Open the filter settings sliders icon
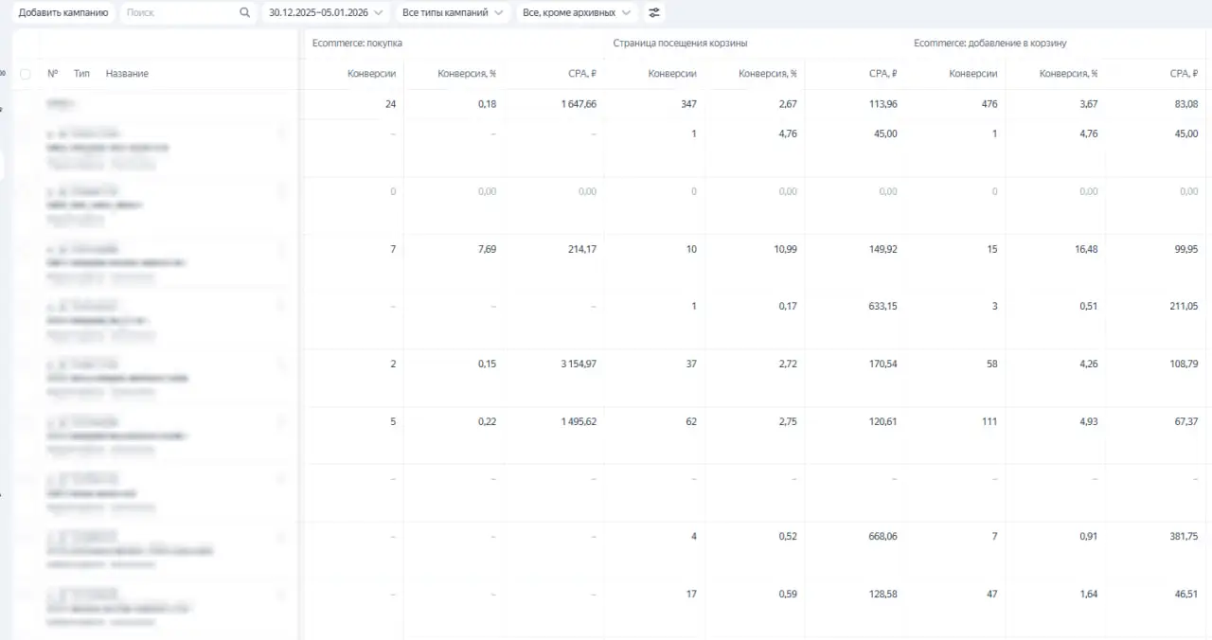 point(654,13)
